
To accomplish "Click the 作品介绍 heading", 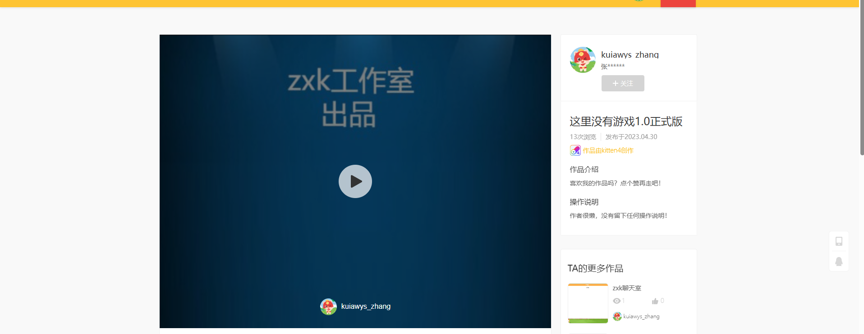I will (584, 170).
